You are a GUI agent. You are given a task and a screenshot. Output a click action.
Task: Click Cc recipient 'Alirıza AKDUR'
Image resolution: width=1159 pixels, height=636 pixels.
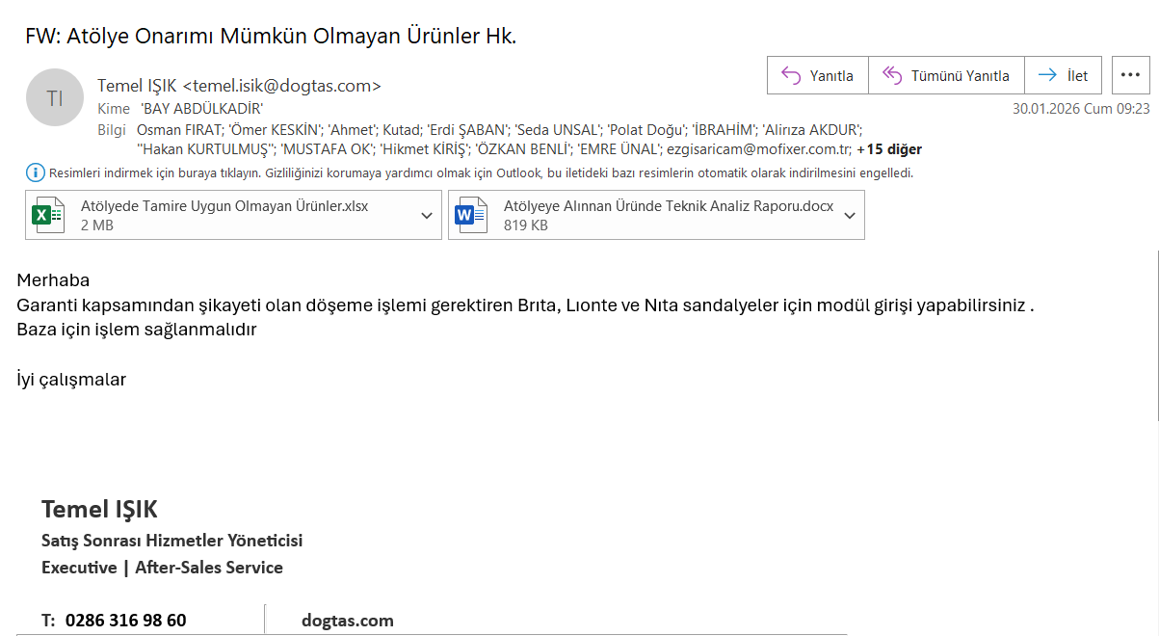[811, 129]
